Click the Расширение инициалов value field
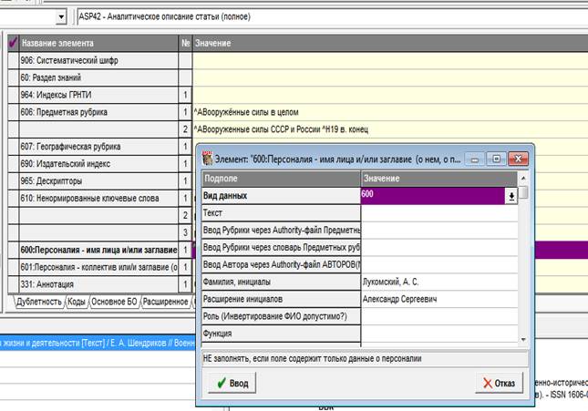This screenshot has height=411, width=588. (439, 299)
